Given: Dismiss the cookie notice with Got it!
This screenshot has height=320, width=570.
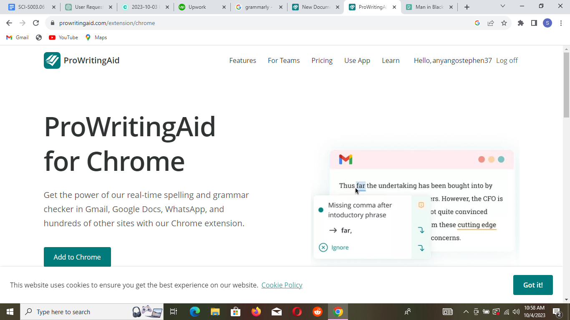Looking at the screenshot, I should coord(533,285).
